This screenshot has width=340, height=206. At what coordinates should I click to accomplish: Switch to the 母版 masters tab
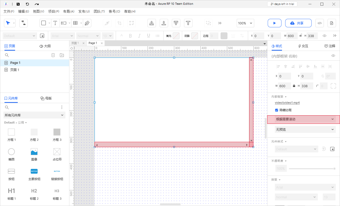coord(46,98)
